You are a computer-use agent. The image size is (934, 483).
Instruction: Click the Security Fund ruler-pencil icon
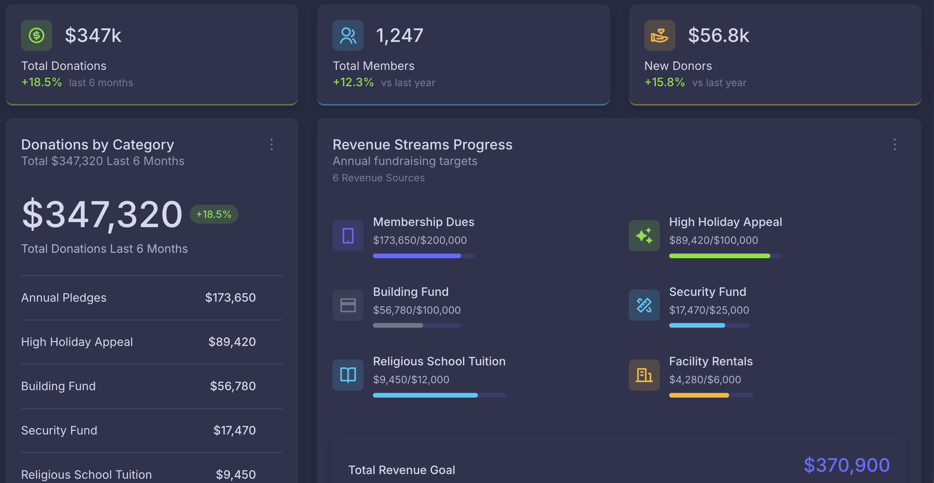(x=644, y=305)
